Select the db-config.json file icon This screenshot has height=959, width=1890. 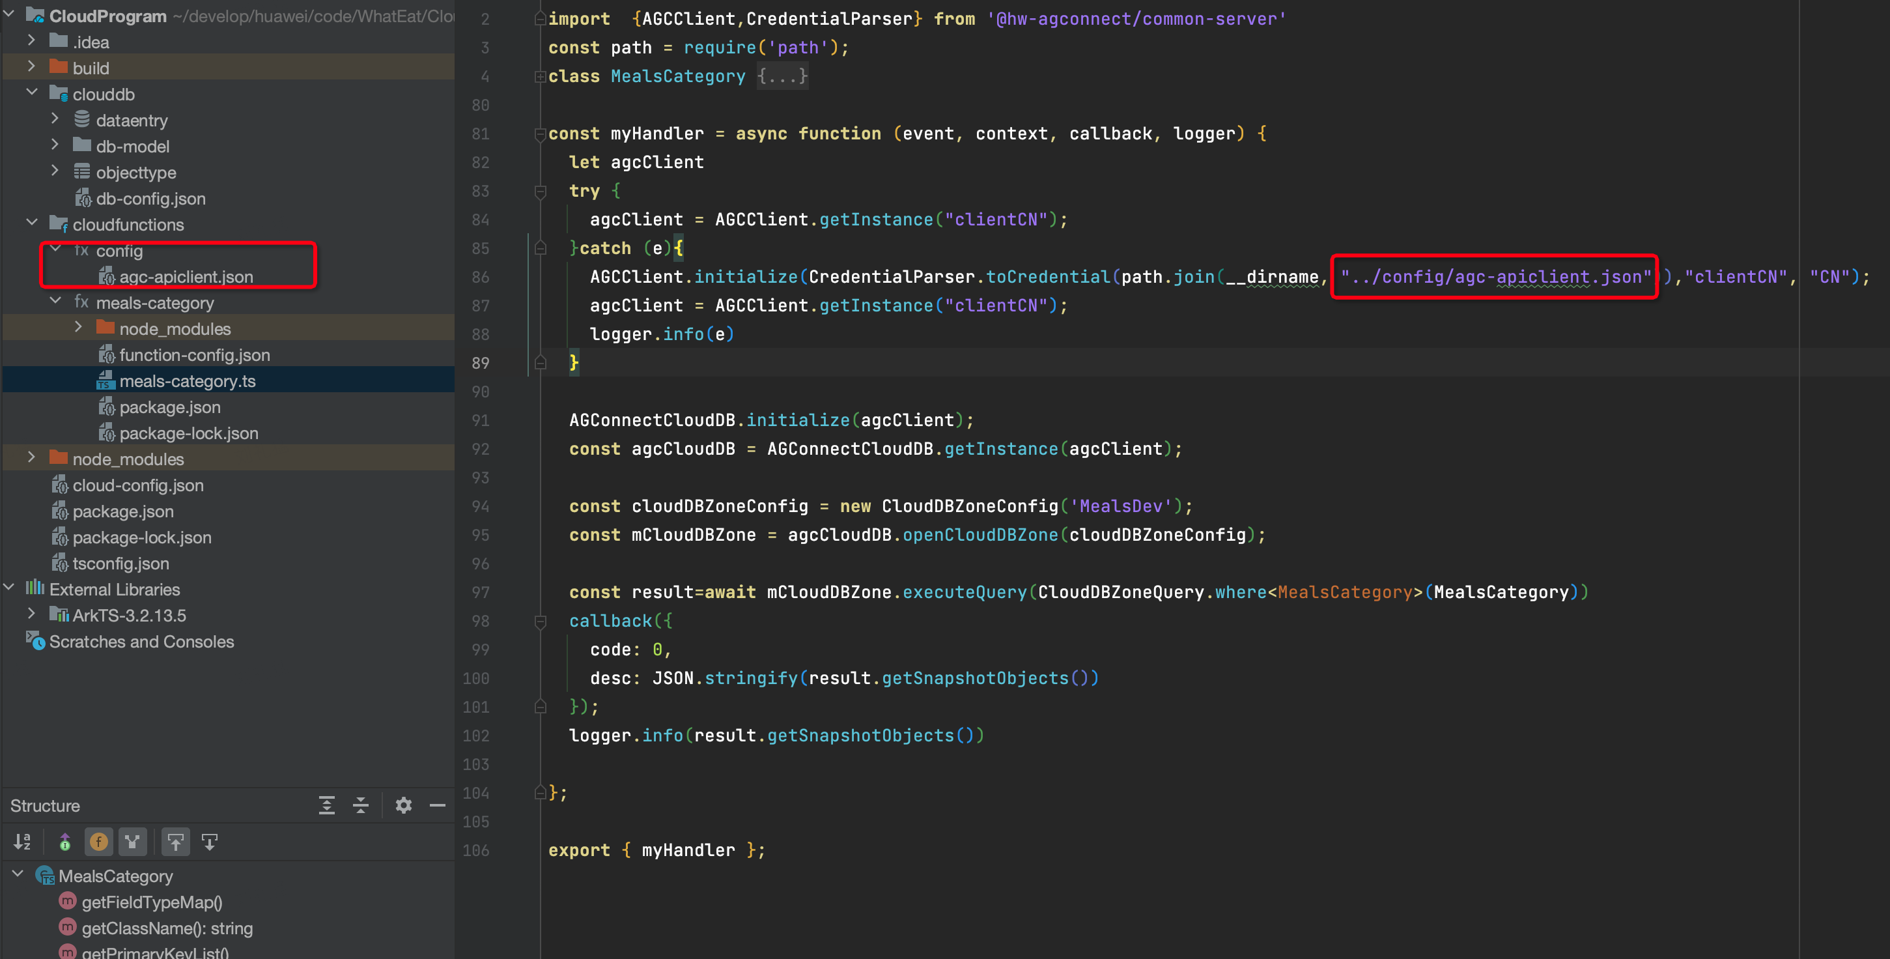(x=83, y=198)
